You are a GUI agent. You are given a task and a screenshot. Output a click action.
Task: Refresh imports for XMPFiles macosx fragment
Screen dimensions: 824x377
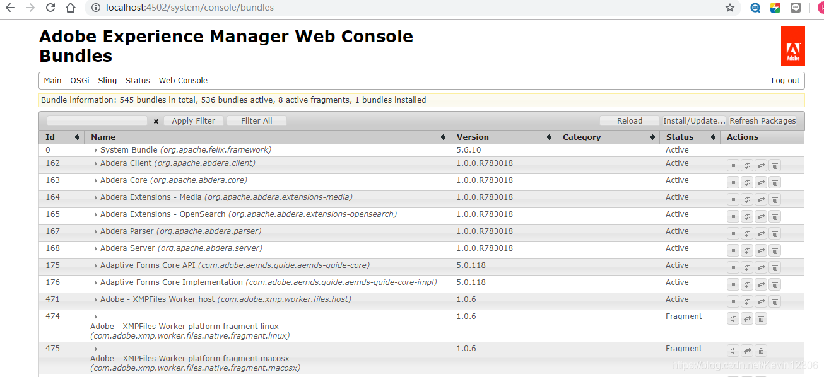(733, 351)
